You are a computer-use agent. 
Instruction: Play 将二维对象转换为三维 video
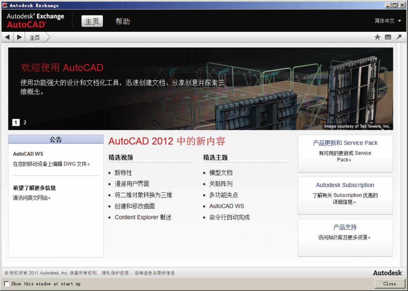tap(143, 195)
